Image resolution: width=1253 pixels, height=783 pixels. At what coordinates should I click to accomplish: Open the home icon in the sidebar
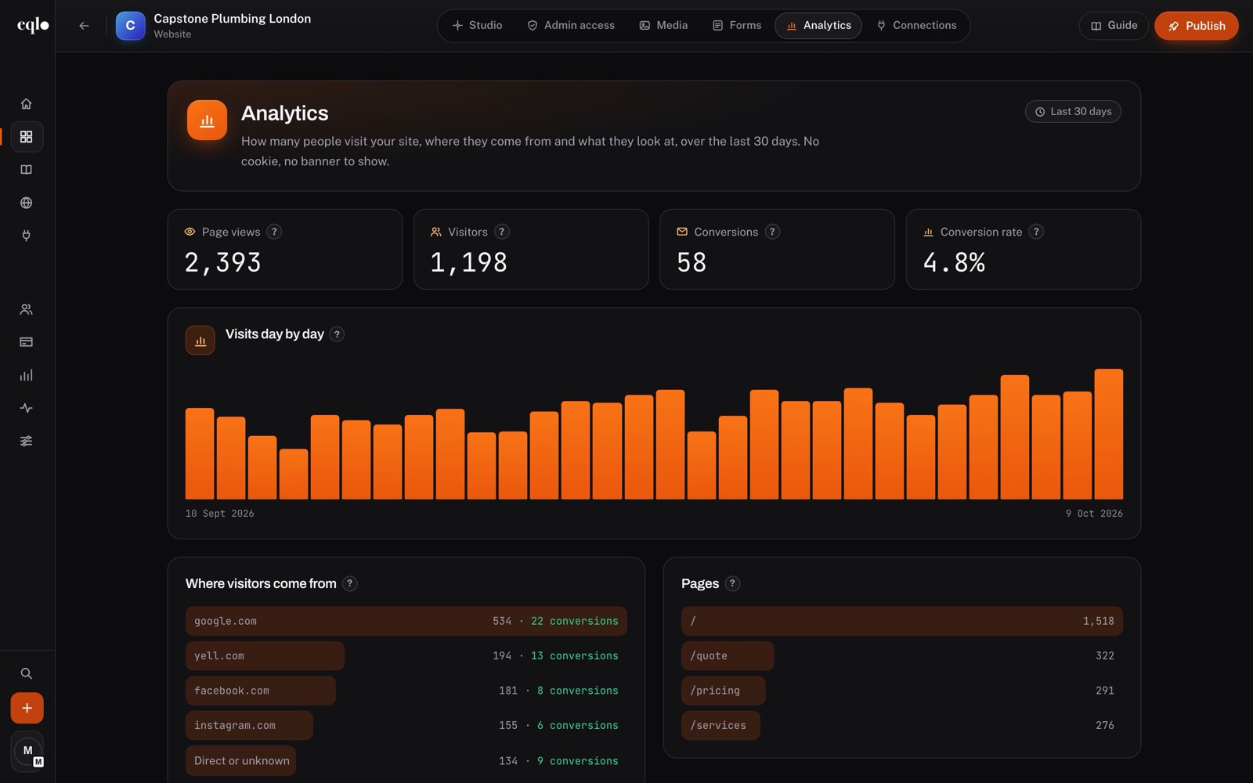pyautogui.click(x=26, y=103)
